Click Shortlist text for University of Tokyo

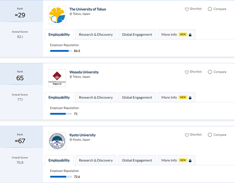pyautogui.click(x=196, y=9)
